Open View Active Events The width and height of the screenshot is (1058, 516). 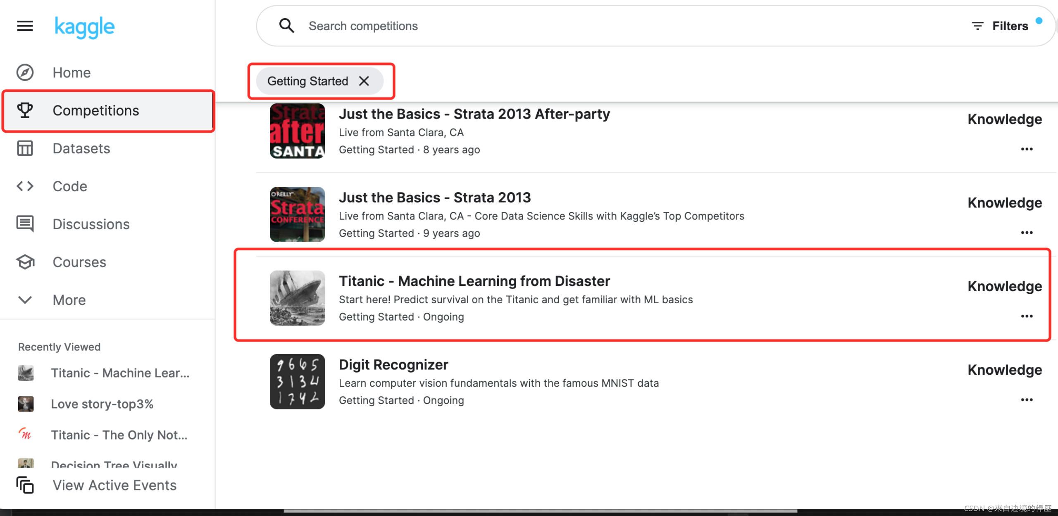point(114,485)
